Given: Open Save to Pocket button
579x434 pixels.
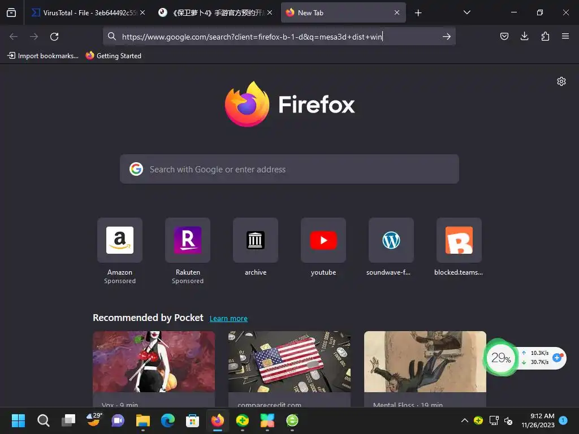Looking at the screenshot, I should point(504,36).
